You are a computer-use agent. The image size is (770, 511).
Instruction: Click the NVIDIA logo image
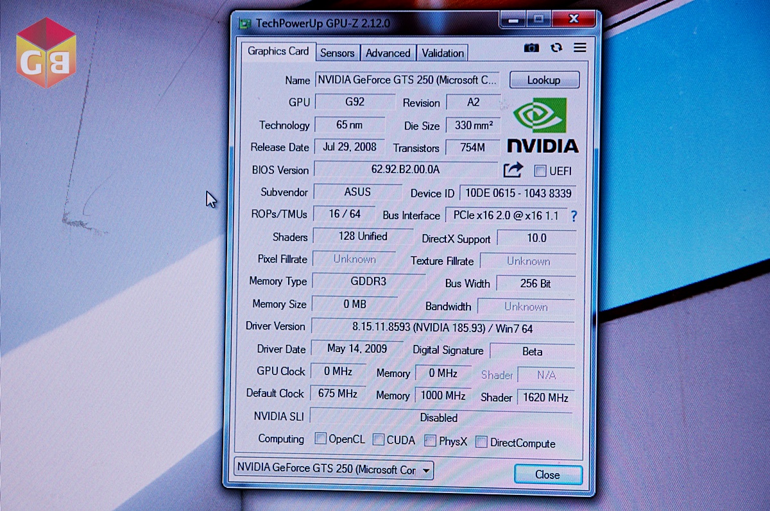(543, 125)
